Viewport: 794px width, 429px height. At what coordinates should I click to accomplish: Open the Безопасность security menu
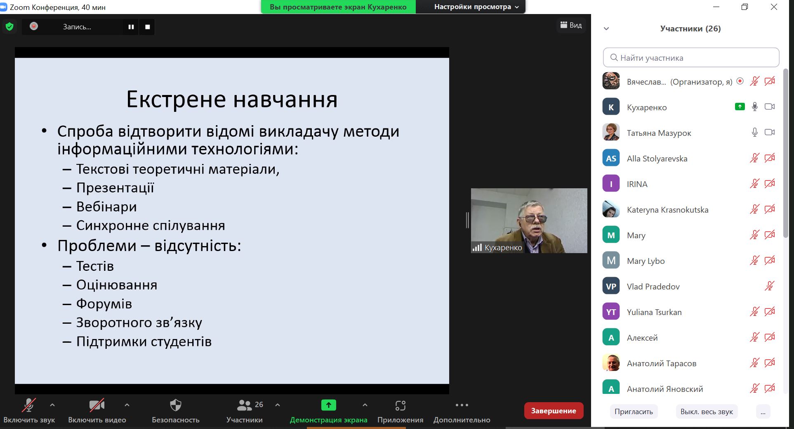tap(176, 411)
